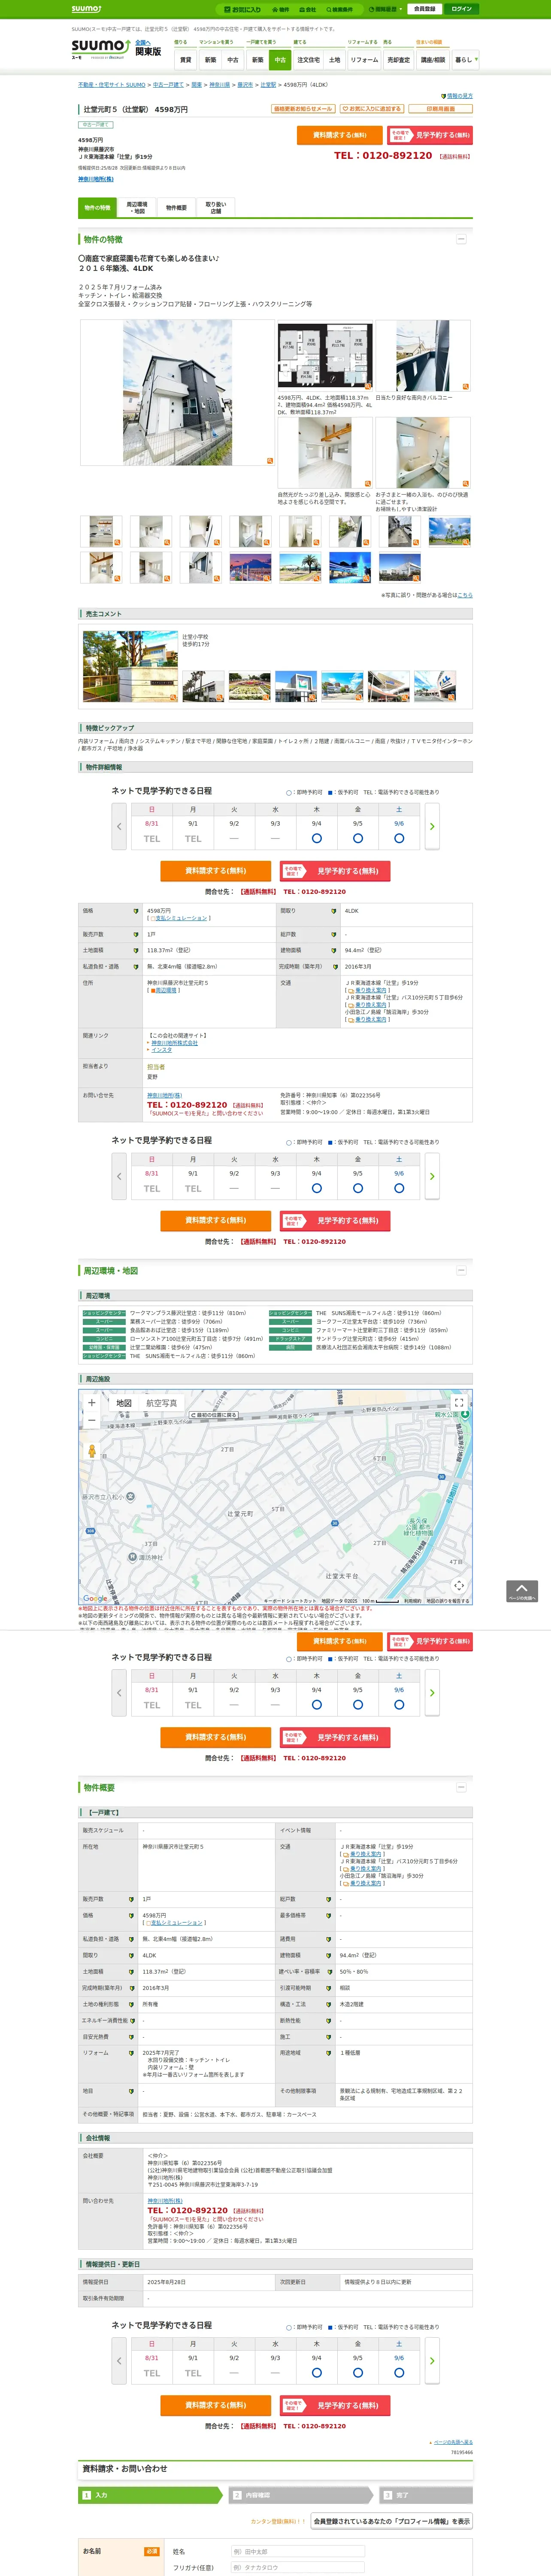Collapse the 物件概要 section

click(x=461, y=1787)
